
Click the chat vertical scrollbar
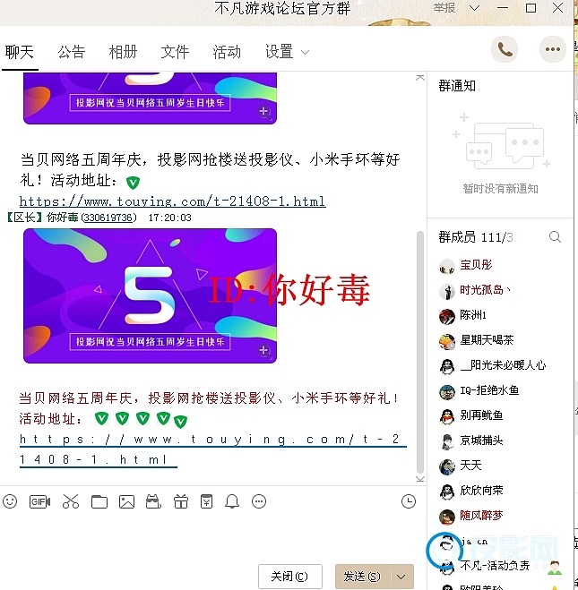(420, 353)
